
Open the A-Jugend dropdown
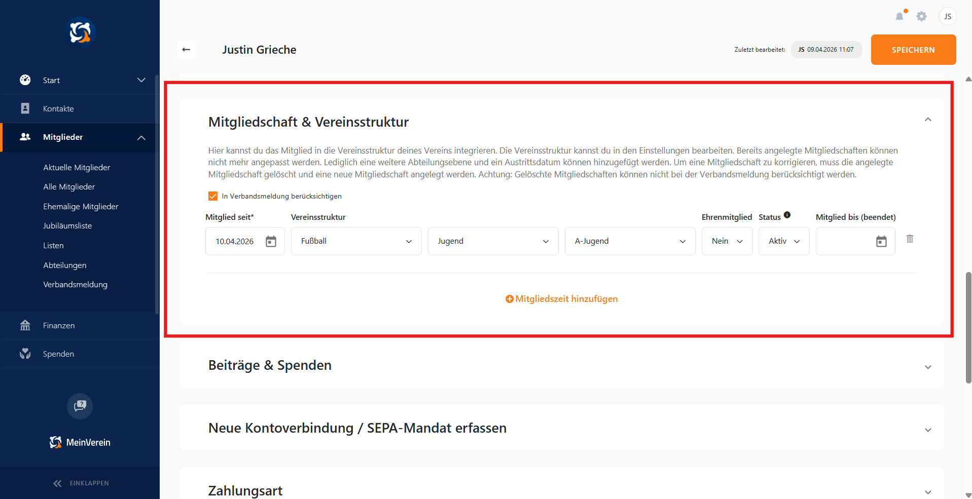pos(630,241)
